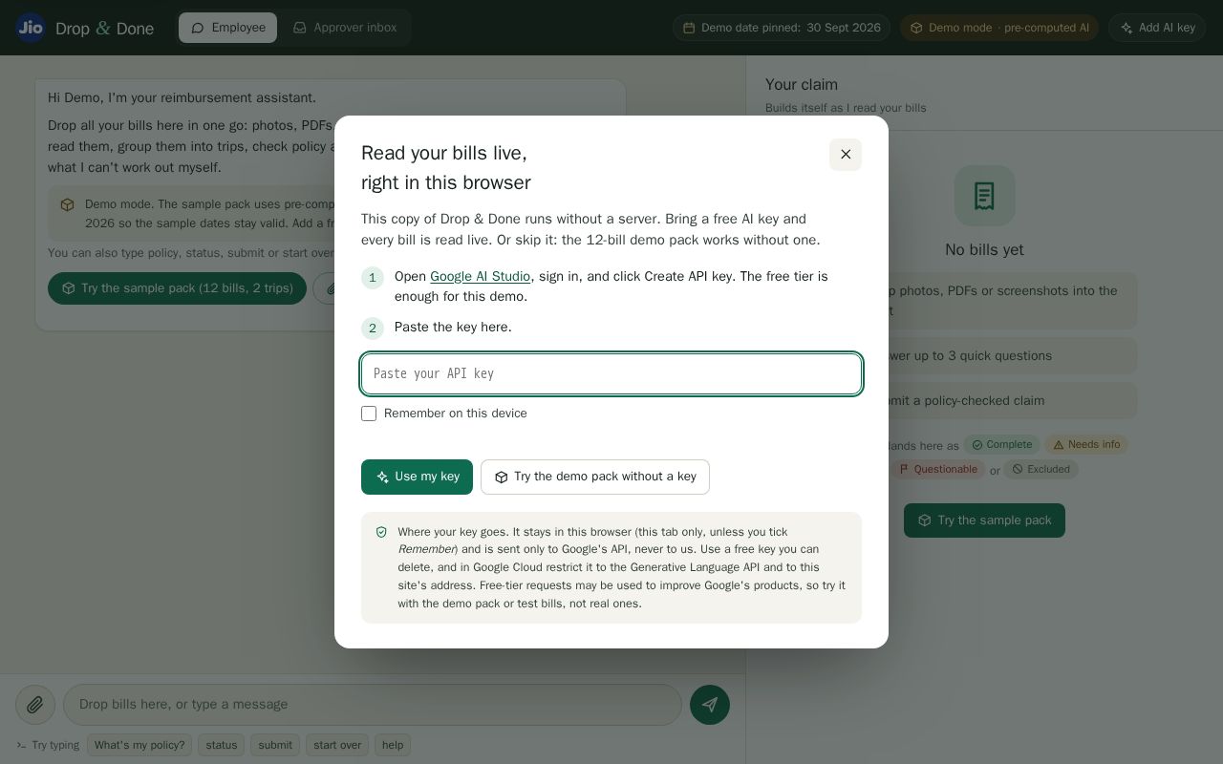Click the start over suggestion chip
The height and width of the screenshot is (764, 1223).
click(337, 745)
